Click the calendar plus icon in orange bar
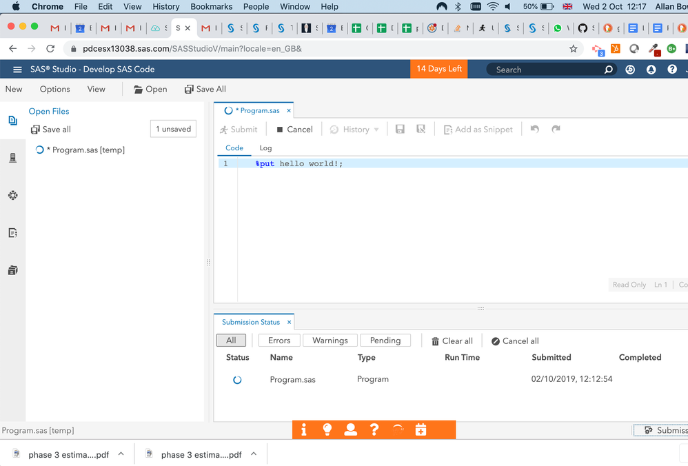The image size is (688, 466). click(x=421, y=429)
